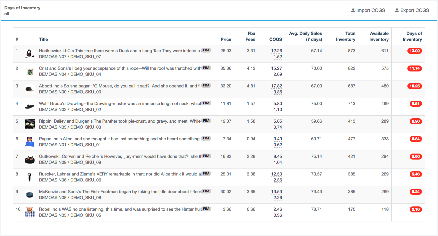Open the headset product thumbnail for DEMO_SKU_07
The image size is (438, 236).
click(x=30, y=54)
